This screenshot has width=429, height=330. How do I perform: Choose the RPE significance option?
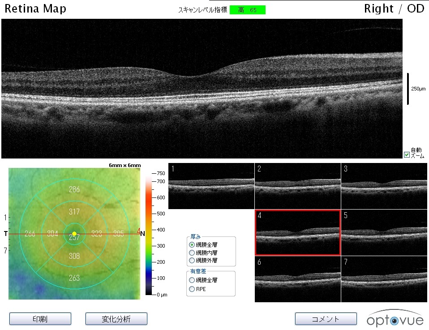coord(192,289)
